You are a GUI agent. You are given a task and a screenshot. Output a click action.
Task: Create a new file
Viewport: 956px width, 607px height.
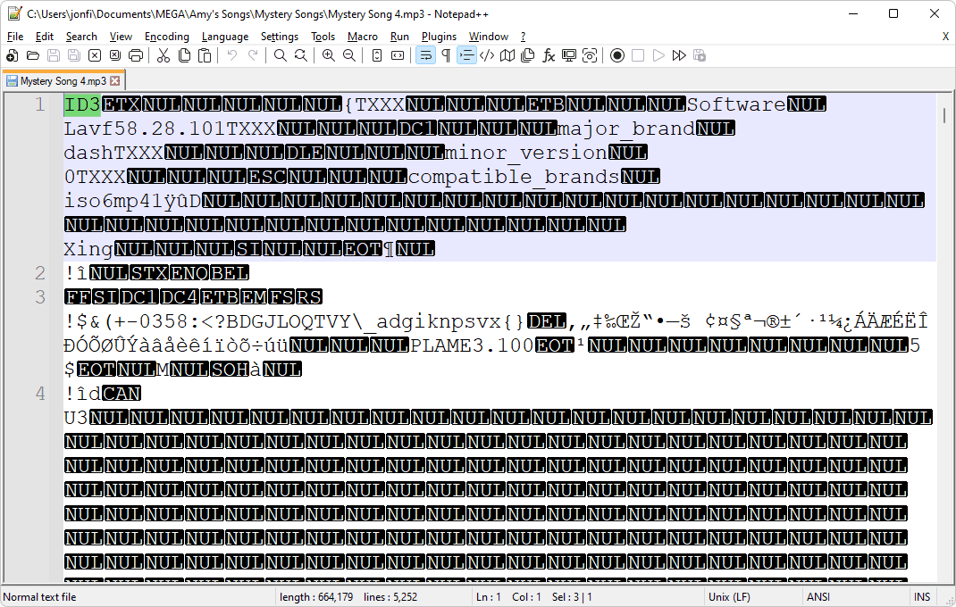click(x=10, y=54)
